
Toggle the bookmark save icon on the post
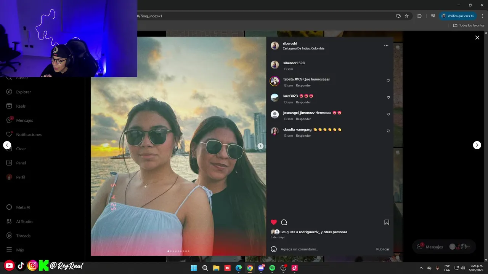pyautogui.click(x=387, y=222)
